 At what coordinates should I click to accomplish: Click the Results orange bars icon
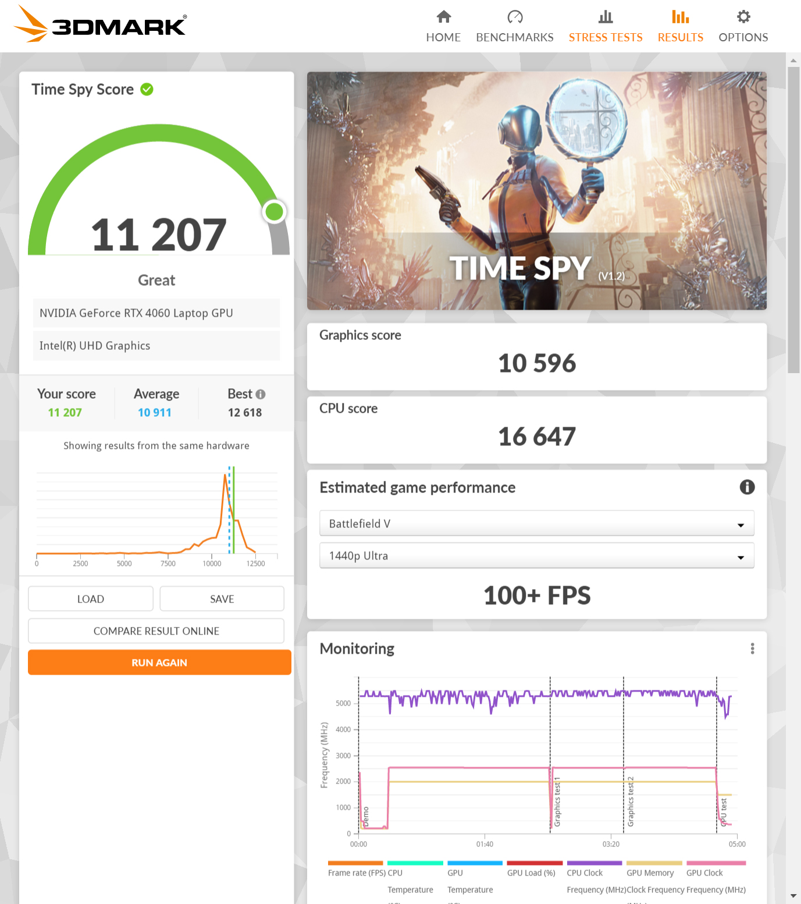click(680, 16)
